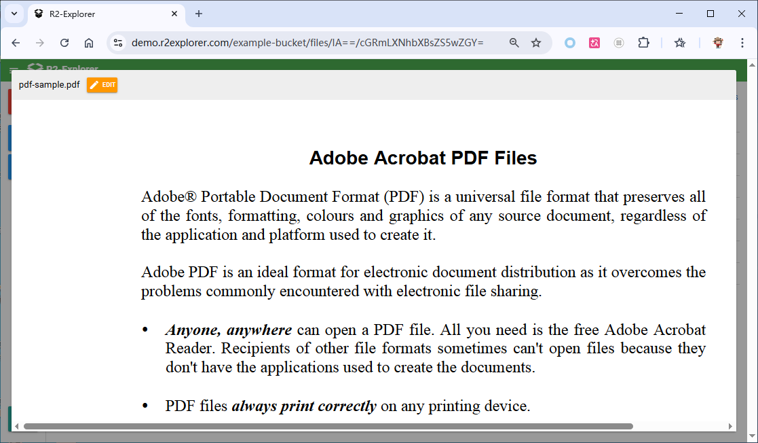Click the horizontal scrollbar right arrow
The image size is (758, 443).
[730, 427]
